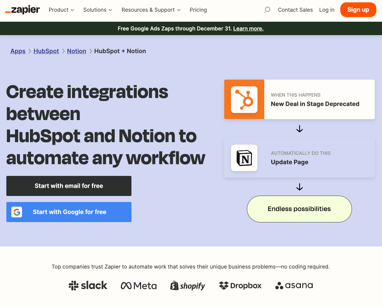Click the Google G logo icon
Screen dimensions: 382x307
17,212
